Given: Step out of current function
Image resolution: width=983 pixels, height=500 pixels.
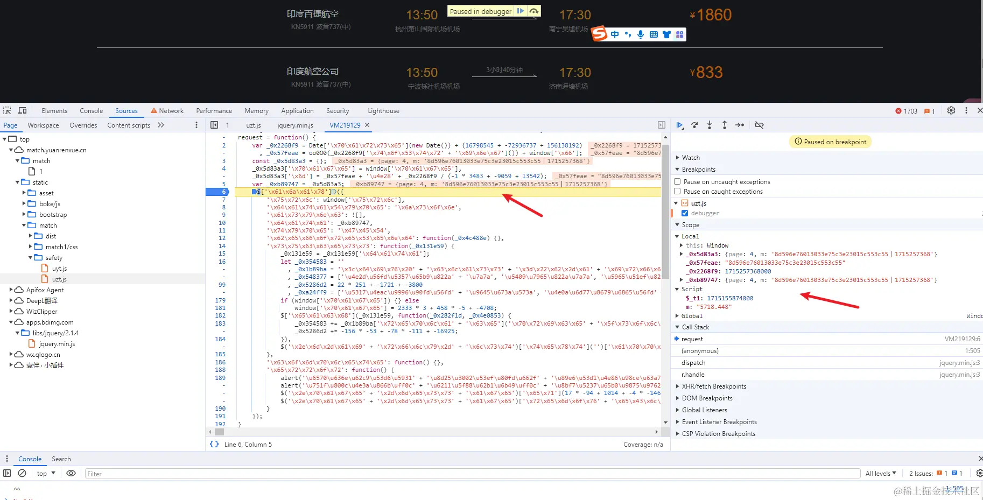Looking at the screenshot, I should click(725, 125).
